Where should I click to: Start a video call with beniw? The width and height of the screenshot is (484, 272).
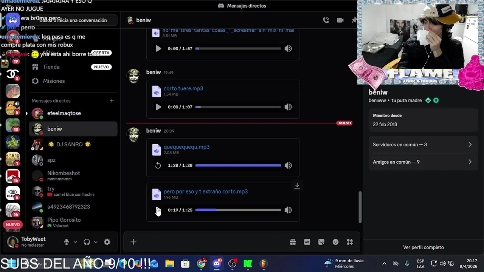click(340, 20)
